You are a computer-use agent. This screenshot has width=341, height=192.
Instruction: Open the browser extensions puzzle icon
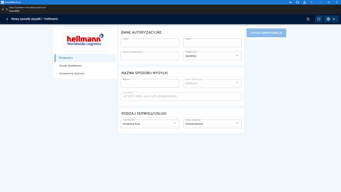coord(297,2)
